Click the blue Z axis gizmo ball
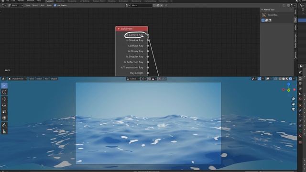 point(289,84)
